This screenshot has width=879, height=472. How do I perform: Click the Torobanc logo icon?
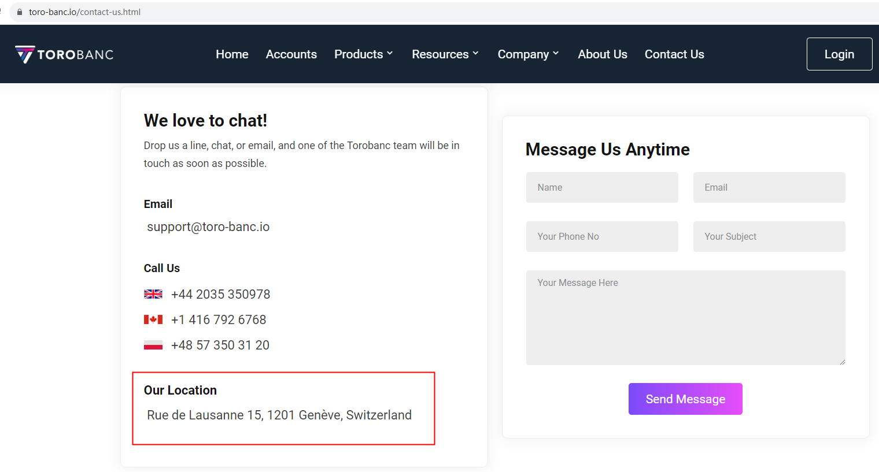(x=25, y=54)
